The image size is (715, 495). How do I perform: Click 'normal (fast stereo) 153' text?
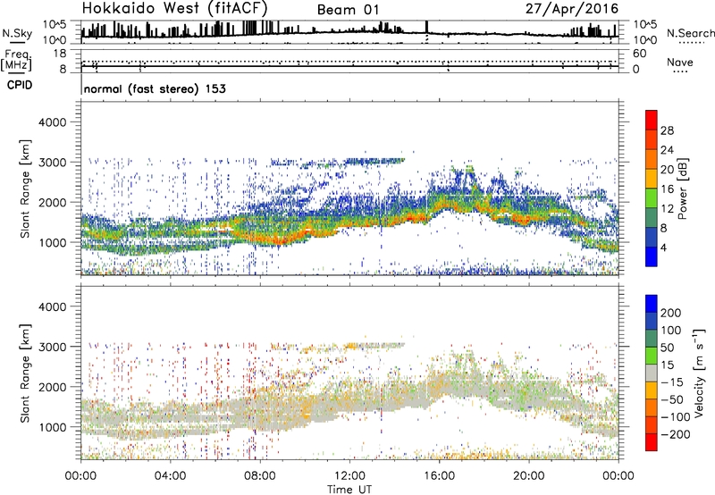(155, 88)
